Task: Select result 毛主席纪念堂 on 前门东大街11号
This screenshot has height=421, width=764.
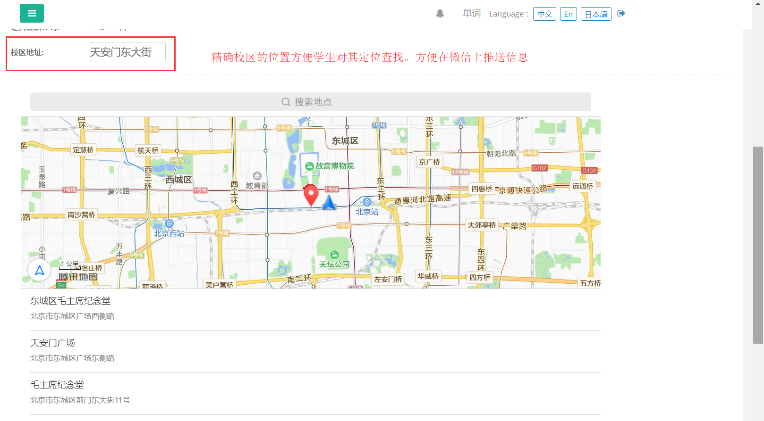Action: pos(315,392)
